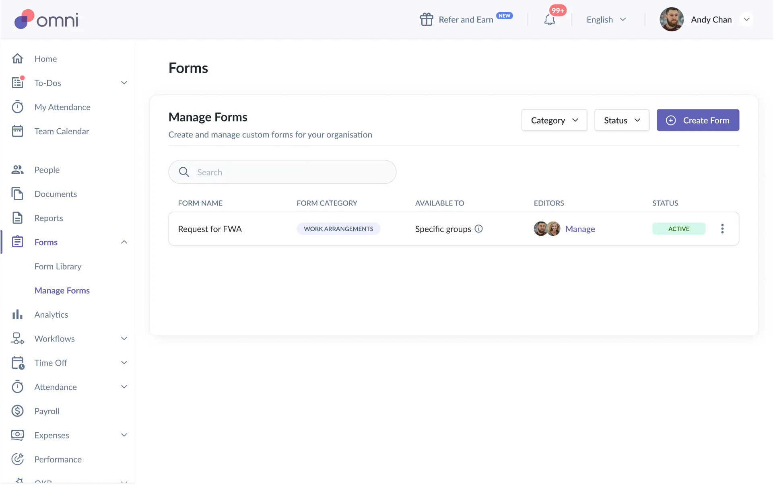Click the Analytics bar chart icon
This screenshot has height=485, width=775.
tap(17, 314)
